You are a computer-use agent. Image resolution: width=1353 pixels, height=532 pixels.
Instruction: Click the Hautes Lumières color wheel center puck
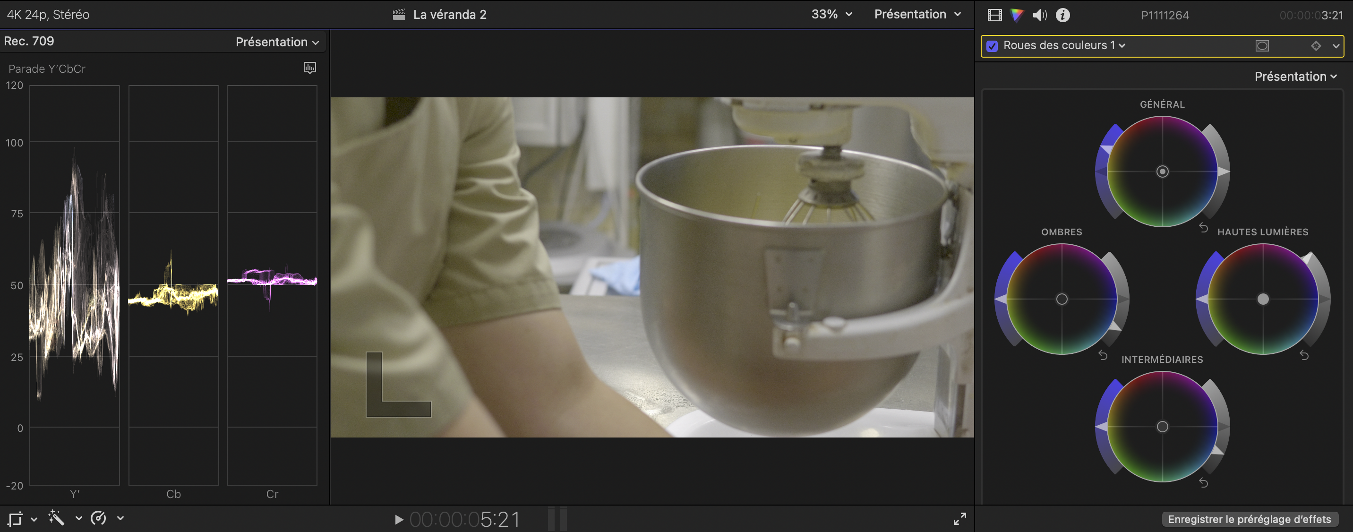pos(1263,300)
